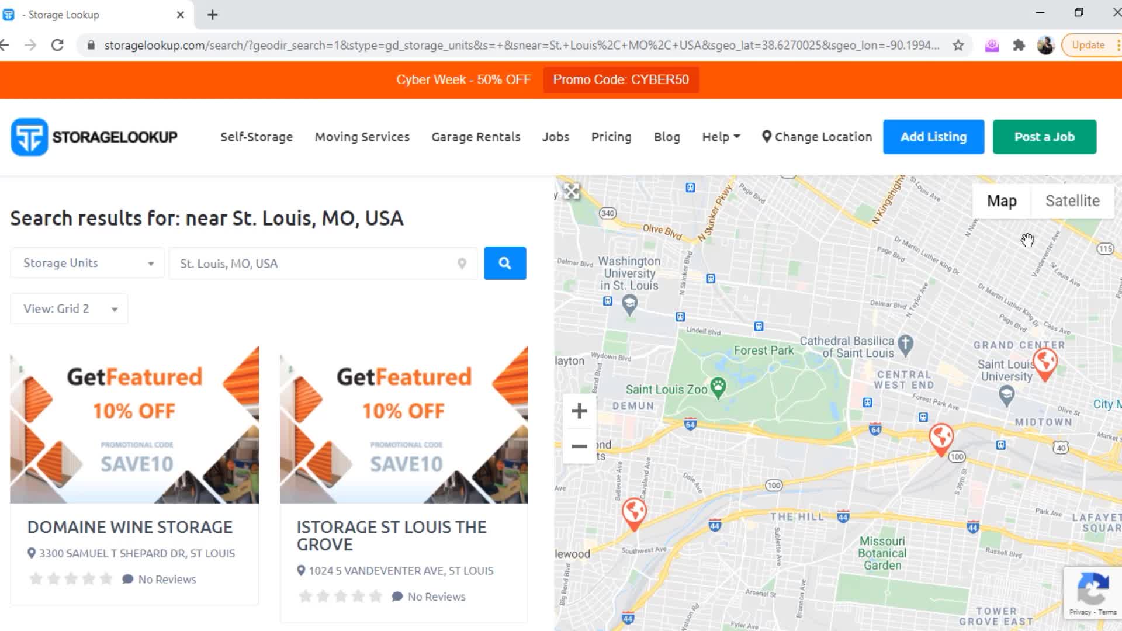
Task: Zoom in on the map
Action: pyautogui.click(x=579, y=410)
